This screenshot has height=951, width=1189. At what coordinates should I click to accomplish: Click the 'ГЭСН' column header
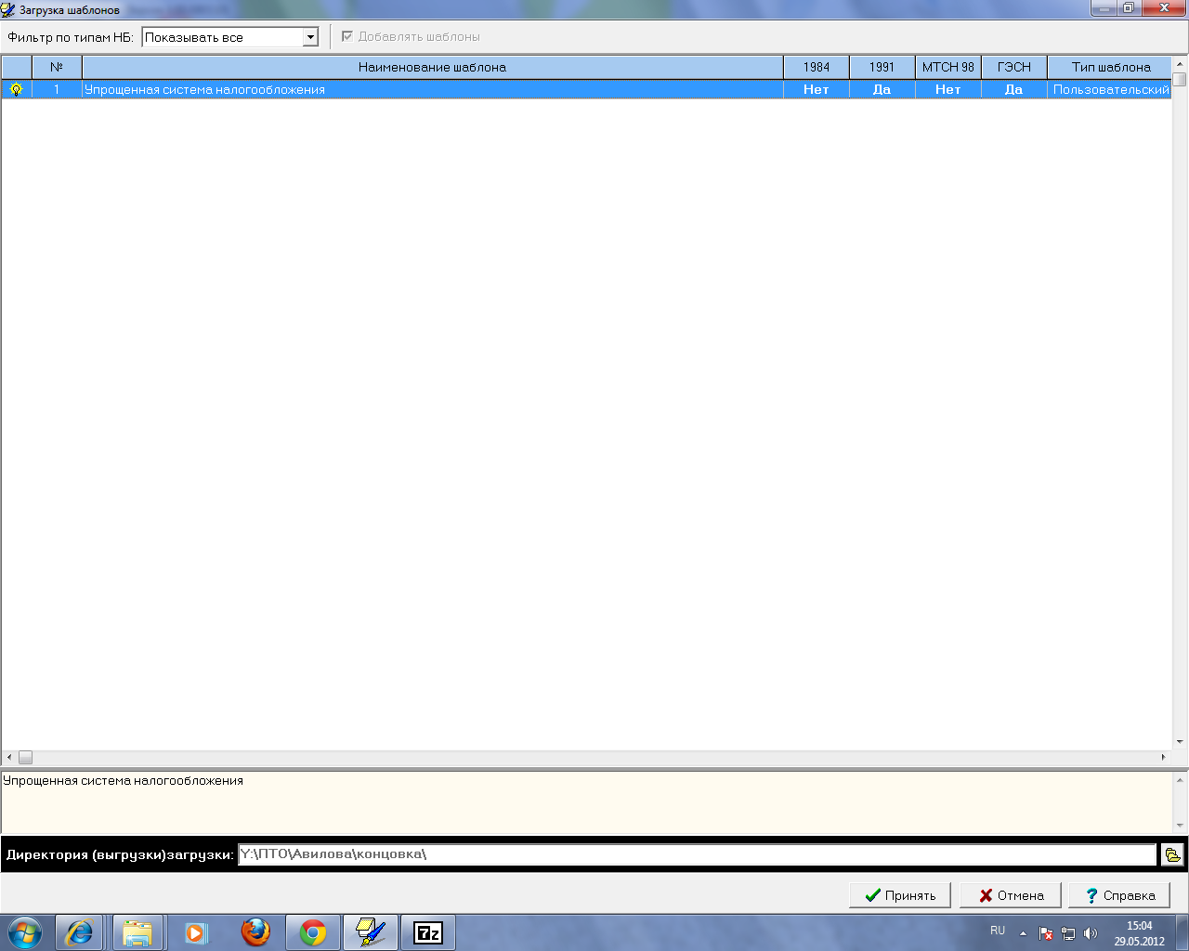point(1014,67)
